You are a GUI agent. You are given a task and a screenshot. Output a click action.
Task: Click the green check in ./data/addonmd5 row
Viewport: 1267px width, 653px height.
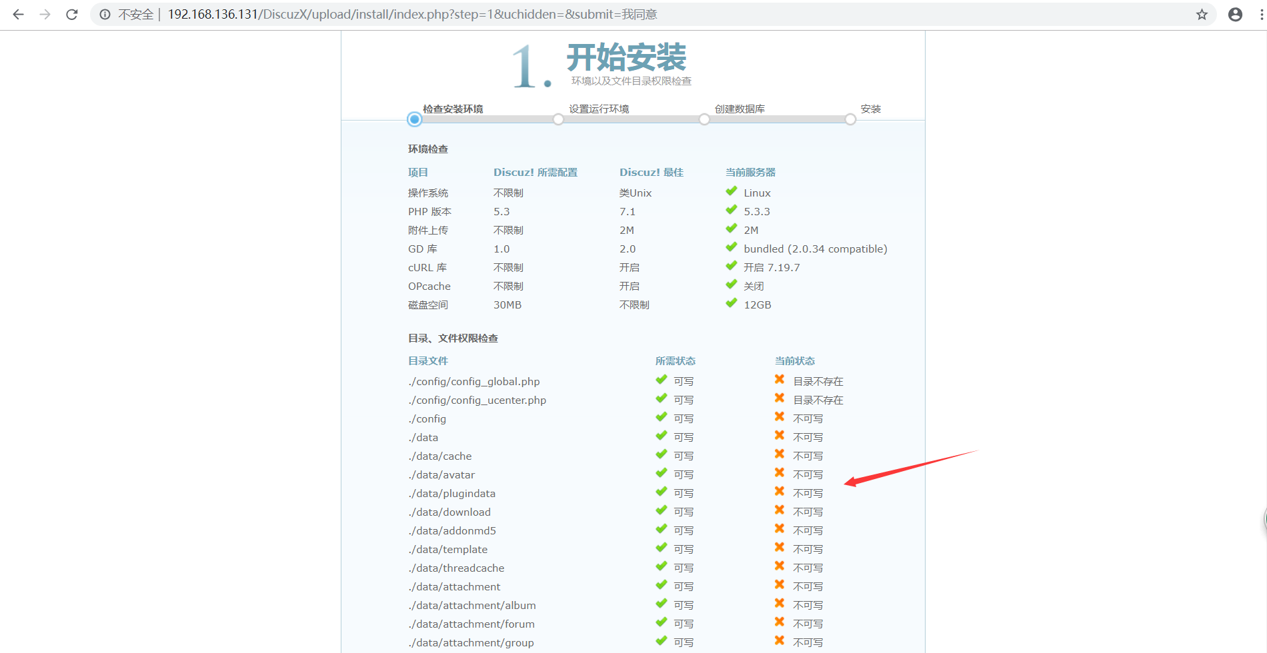click(x=661, y=529)
